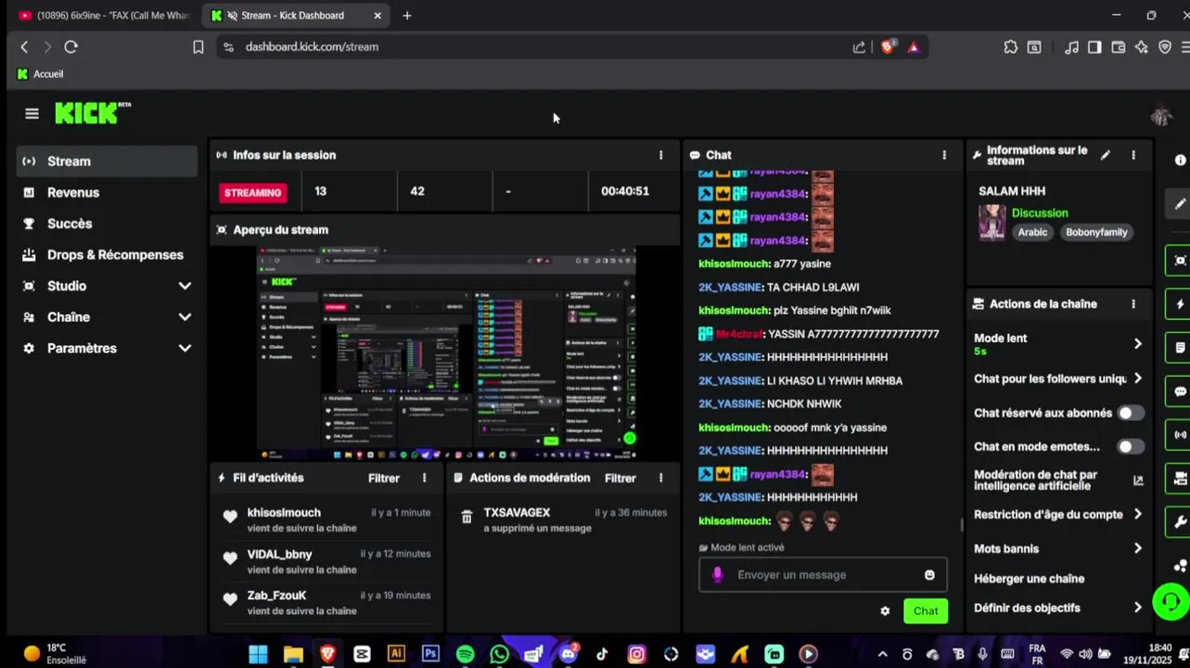Open the green headset support button
Viewport: 1190px width, 668px height.
click(x=1171, y=601)
